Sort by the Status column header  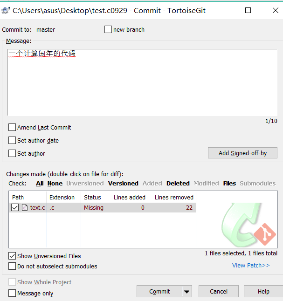click(x=94, y=197)
